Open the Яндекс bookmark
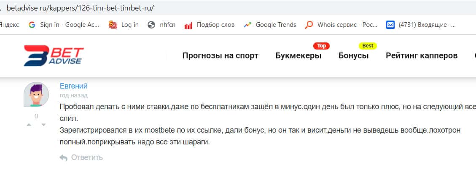This screenshot has width=476, height=170. 8,25
